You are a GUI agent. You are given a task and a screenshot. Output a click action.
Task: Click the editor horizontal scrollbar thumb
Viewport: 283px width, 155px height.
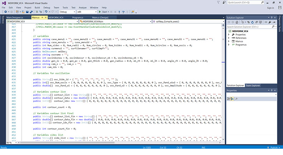(x=67, y=143)
